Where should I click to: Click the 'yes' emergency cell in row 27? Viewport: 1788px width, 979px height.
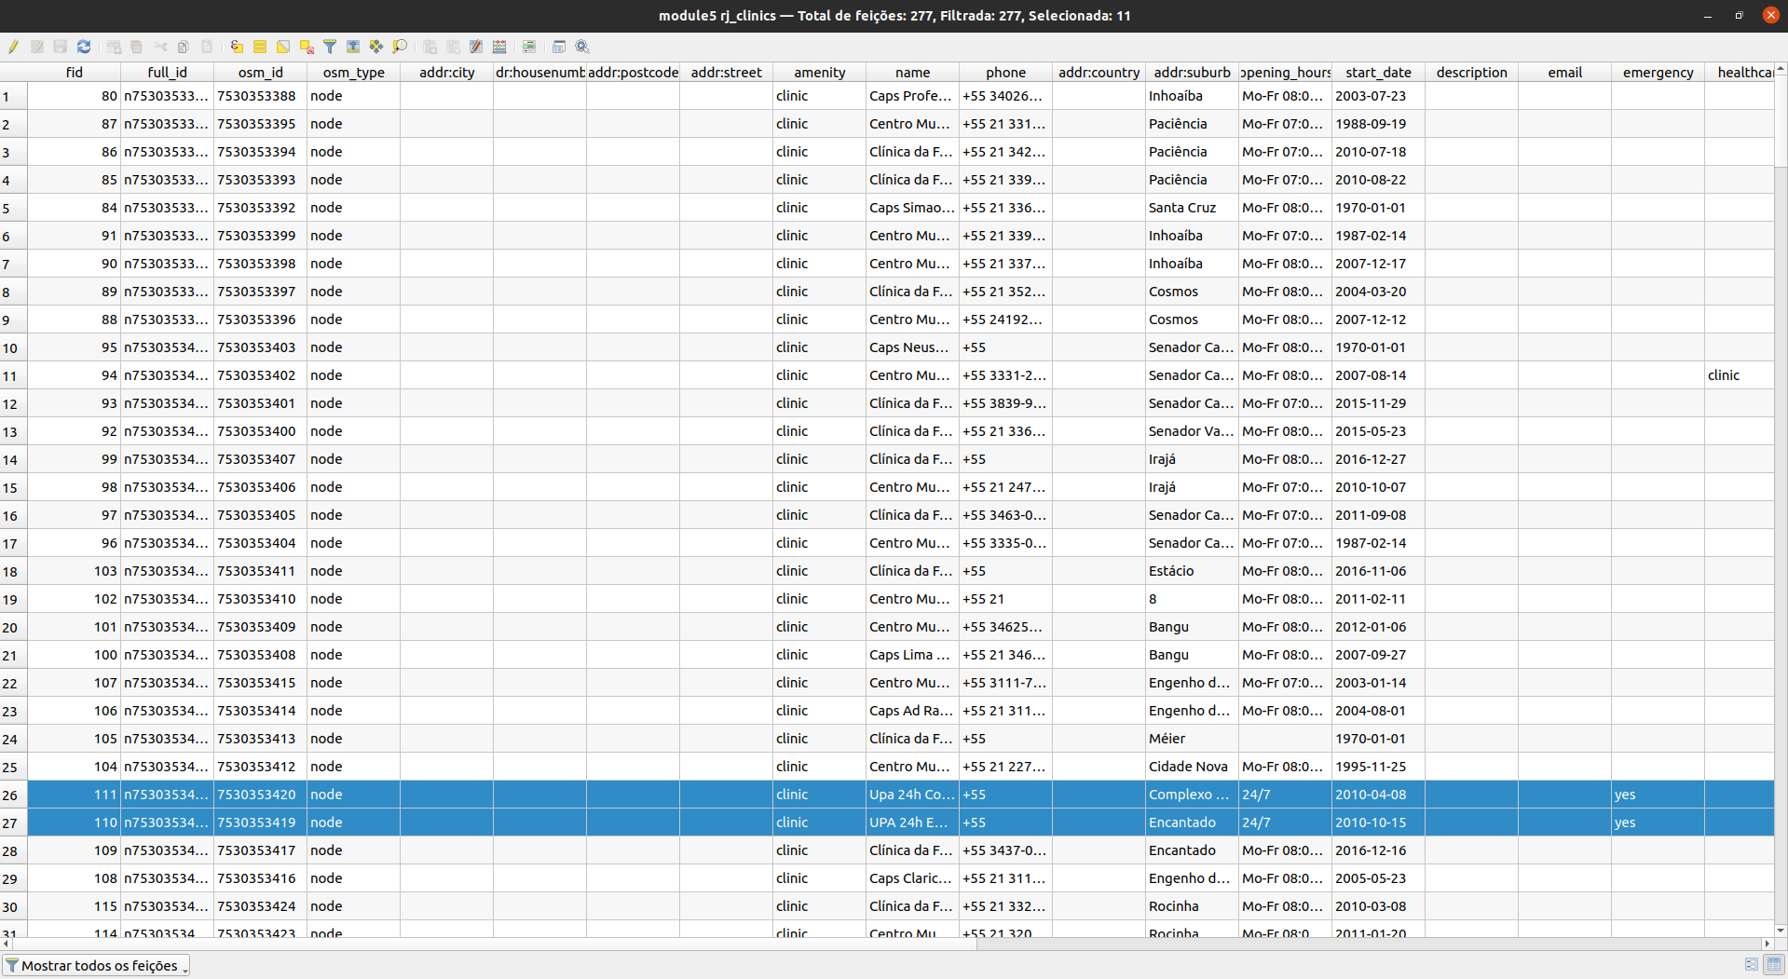(1658, 823)
